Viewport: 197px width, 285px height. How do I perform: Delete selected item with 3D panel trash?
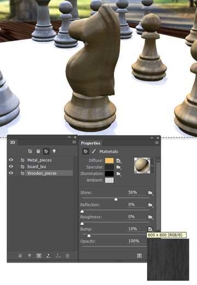pos(67,256)
